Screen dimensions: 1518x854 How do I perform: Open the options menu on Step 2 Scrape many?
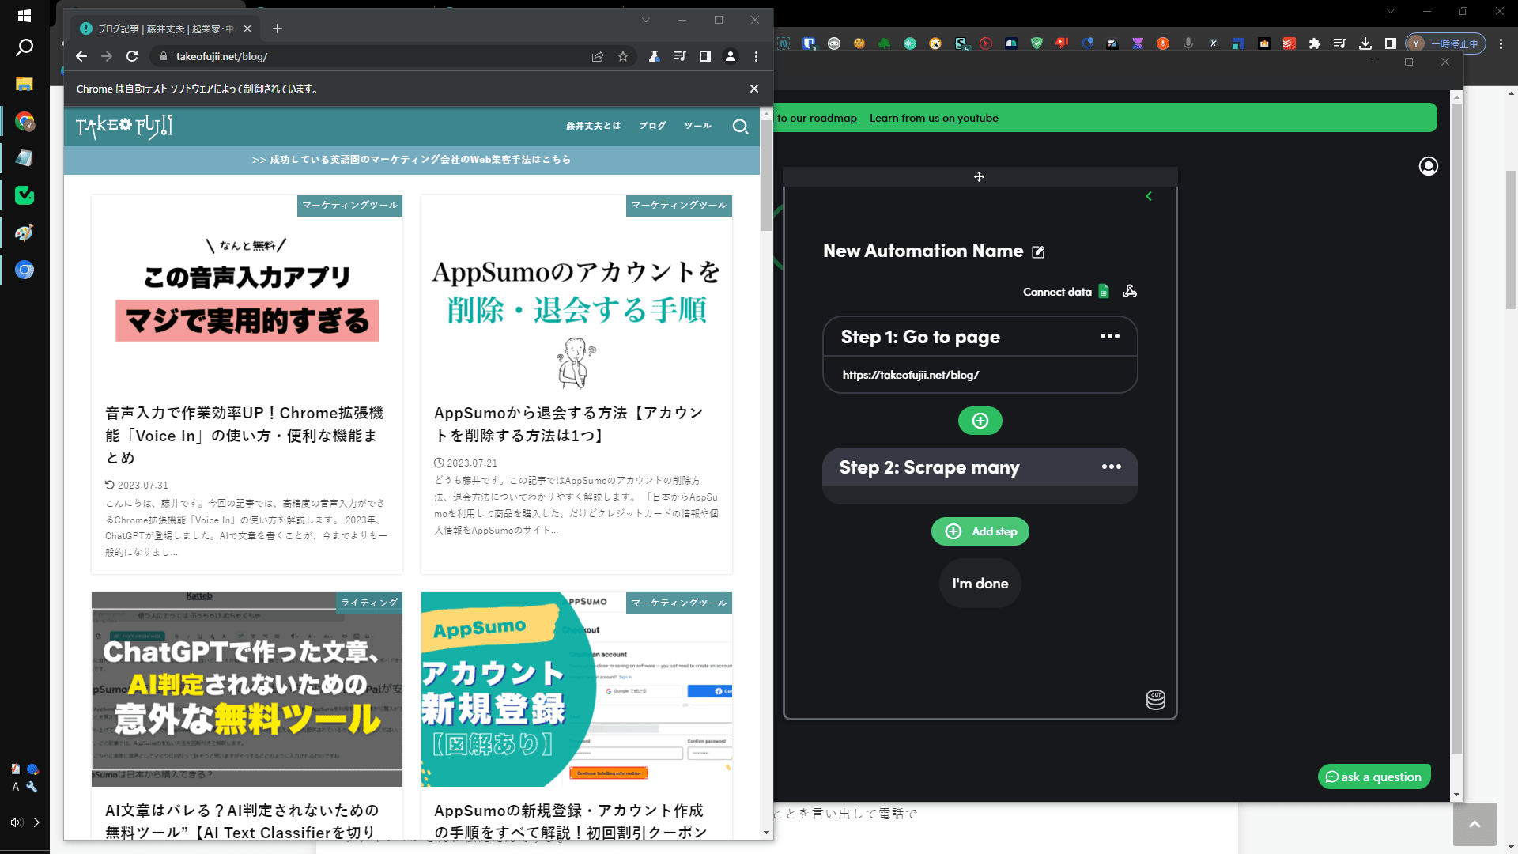click(x=1111, y=467)
